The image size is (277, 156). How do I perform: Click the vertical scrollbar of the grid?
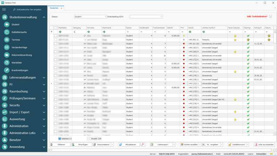pyautogui.click(x=275, y=82)
